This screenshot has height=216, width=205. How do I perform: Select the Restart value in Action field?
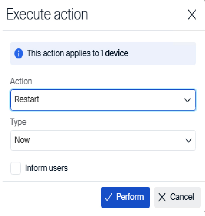click(27, 100)
